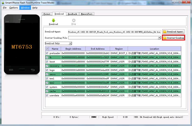Uncheck the logo partition checkbox
The height and width of the screenshot is (126, 192).
point(47,70)
